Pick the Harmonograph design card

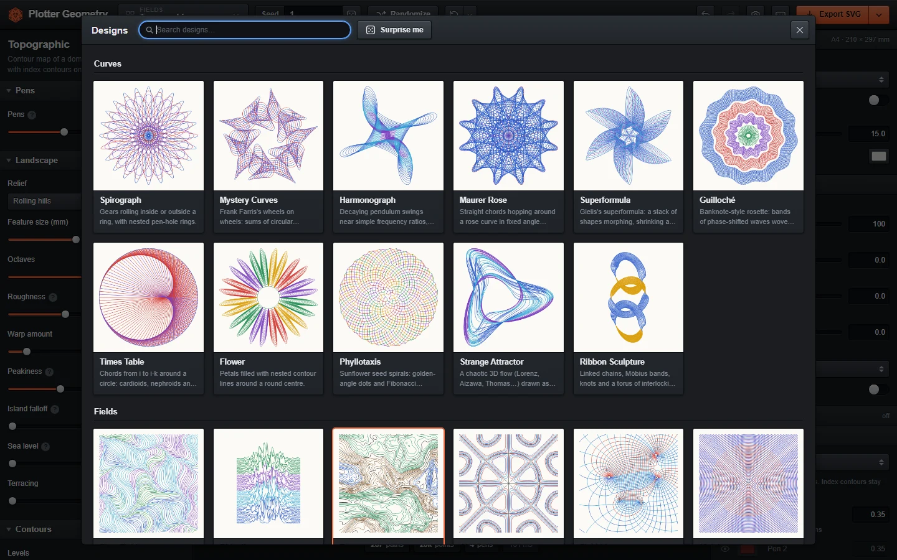point(389,157)
